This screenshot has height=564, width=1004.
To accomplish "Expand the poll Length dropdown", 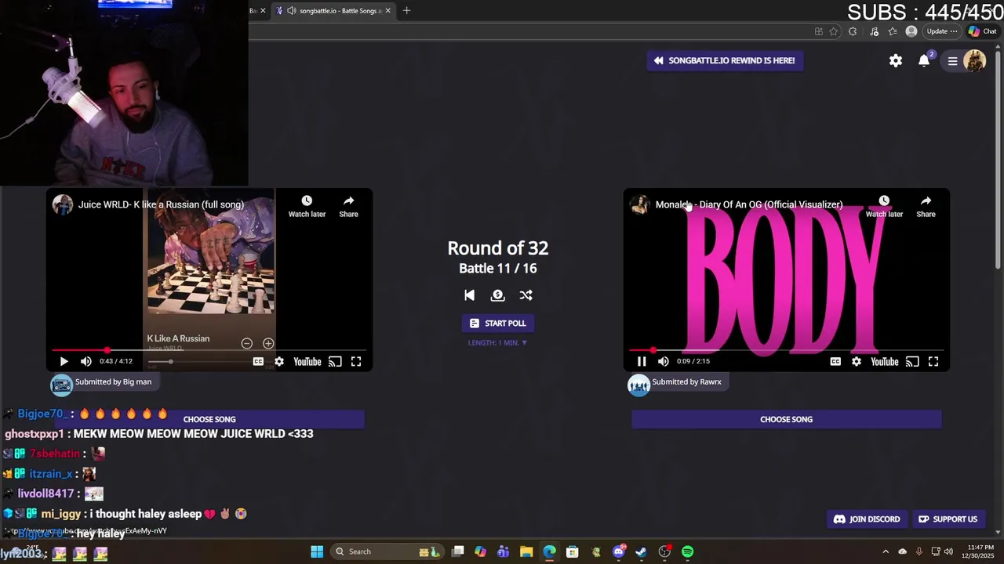I will (497, 342).
